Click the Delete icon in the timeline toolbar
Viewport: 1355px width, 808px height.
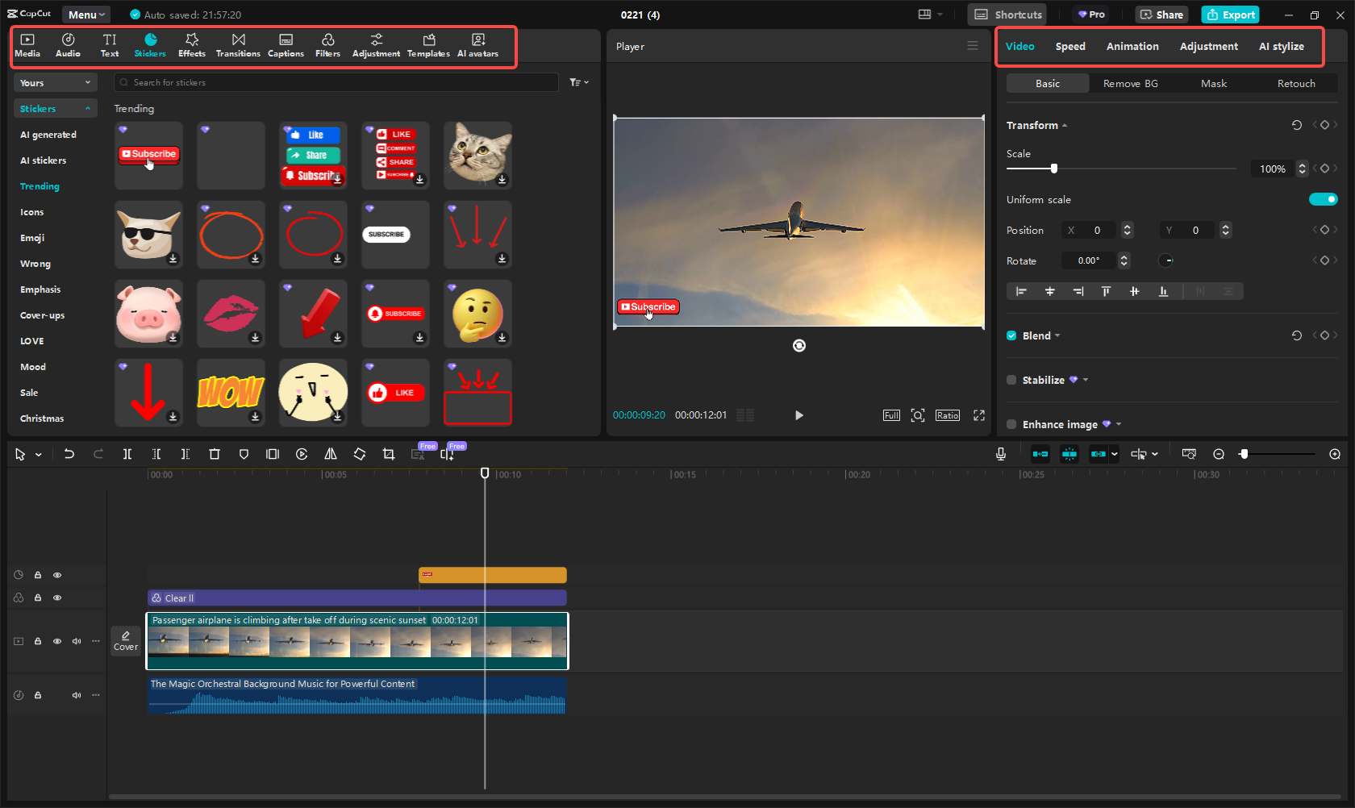click(x=215, y=454)
